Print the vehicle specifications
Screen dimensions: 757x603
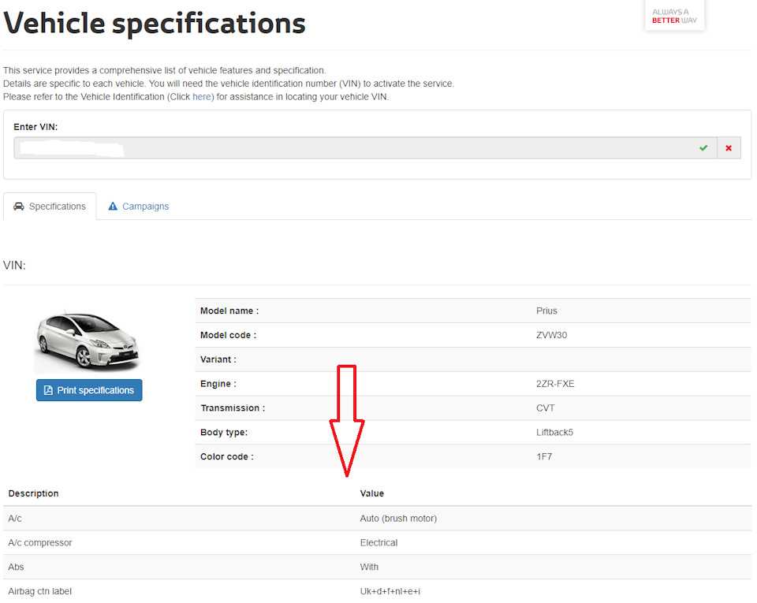pyautogui.click(x=89, y=390)
